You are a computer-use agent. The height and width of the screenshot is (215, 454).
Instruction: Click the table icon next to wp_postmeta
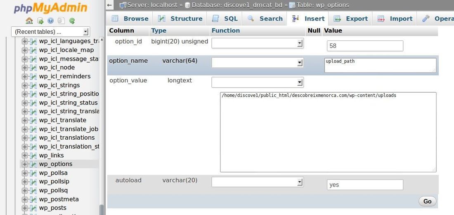pos(33,199)
